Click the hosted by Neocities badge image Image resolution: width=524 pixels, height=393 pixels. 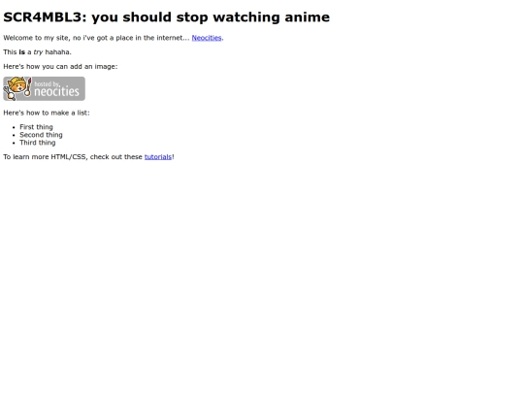[x=44, y=89]
